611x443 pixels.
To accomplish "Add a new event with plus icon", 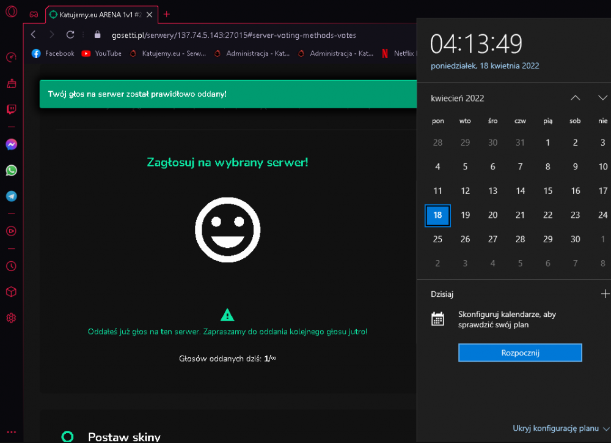I will click(x=605, y=294).
